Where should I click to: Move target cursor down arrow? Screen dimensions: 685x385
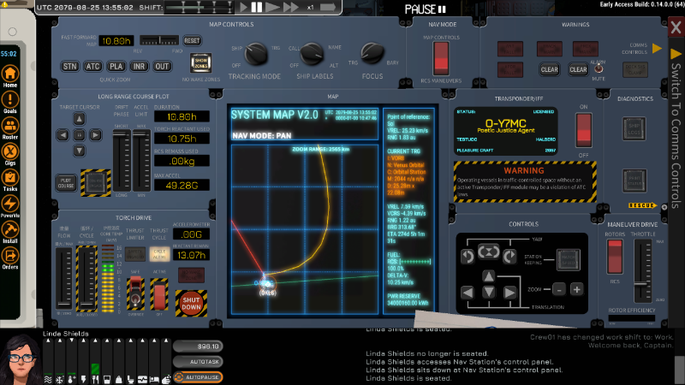coord(79,151)
